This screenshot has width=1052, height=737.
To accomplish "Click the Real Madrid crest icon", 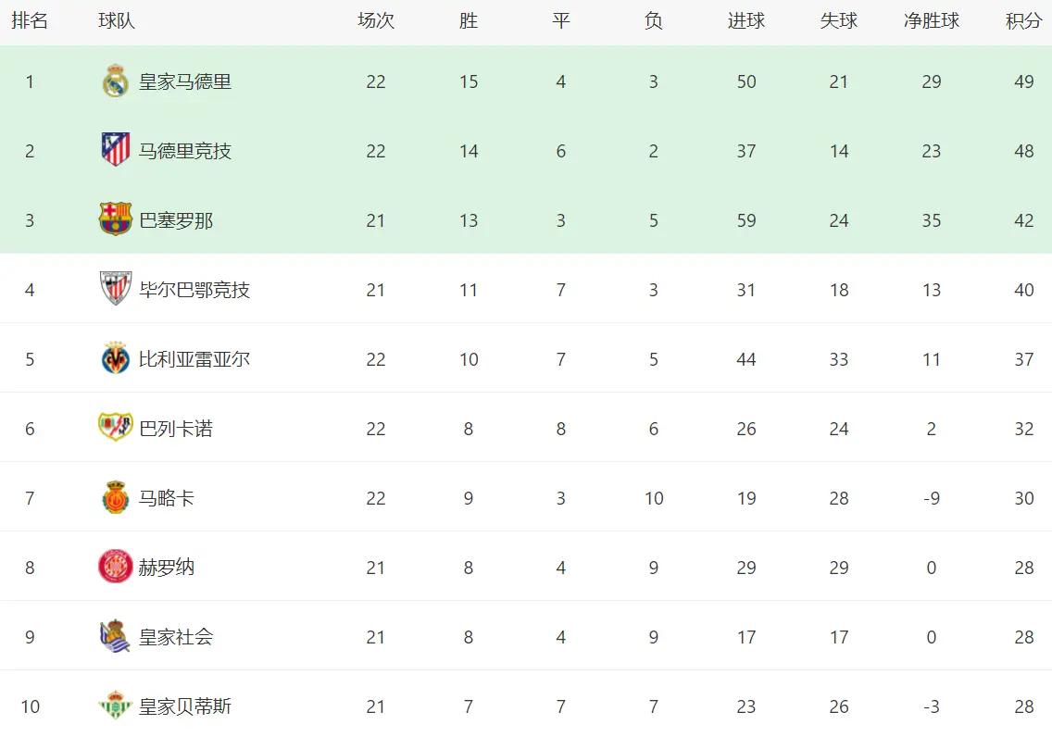I will 116,81.
